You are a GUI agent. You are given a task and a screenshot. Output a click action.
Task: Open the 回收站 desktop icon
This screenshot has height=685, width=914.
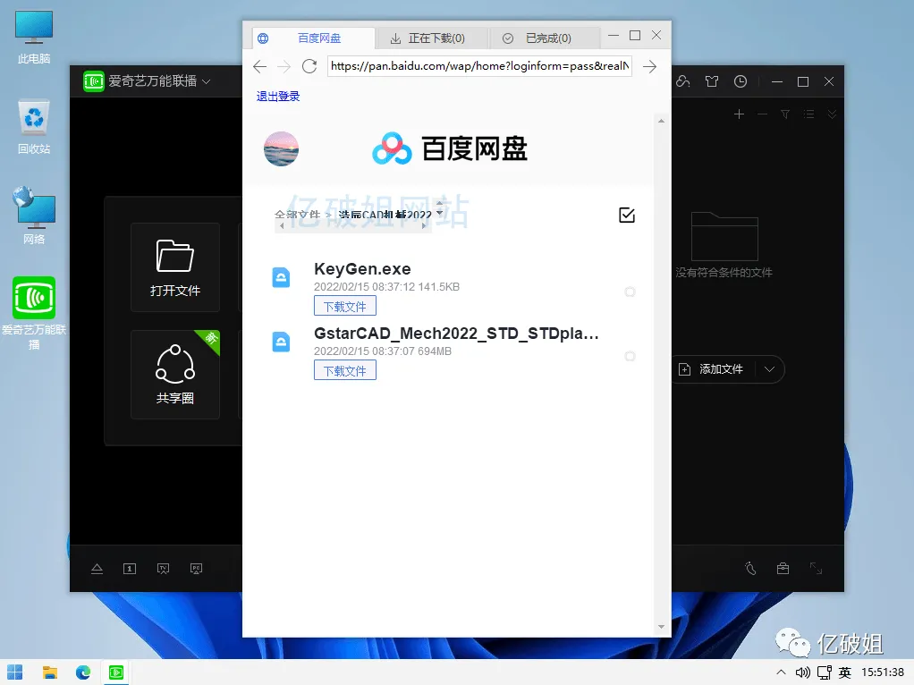pos(34,128)
